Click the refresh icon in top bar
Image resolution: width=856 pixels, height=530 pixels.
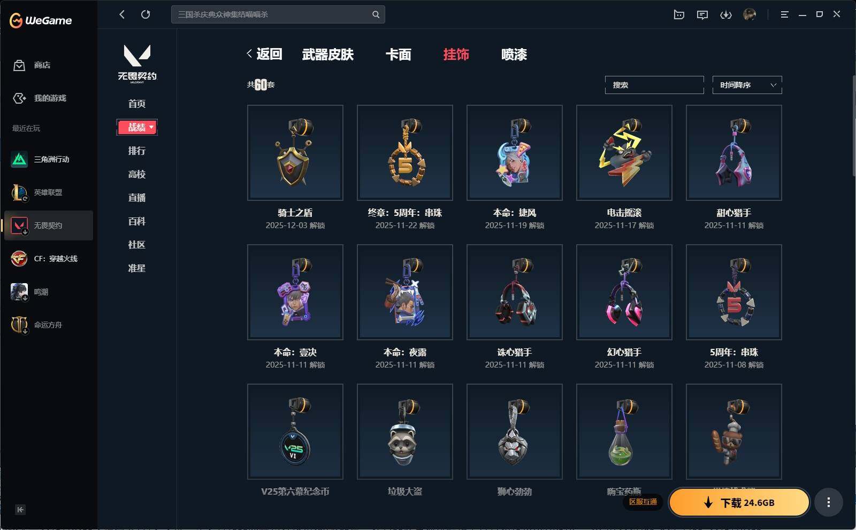146,14
